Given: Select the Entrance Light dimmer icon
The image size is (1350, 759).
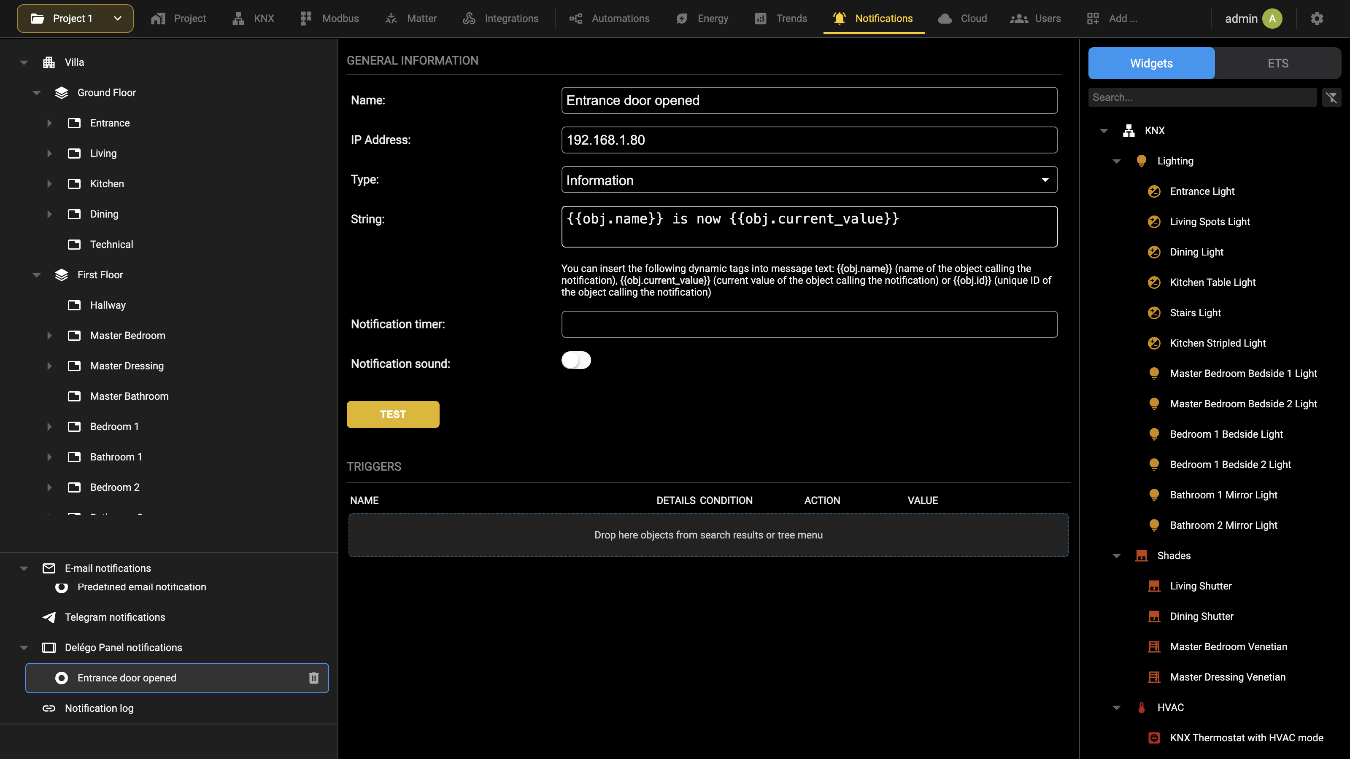Looking at the screenshot, I should click(1154, 191).
